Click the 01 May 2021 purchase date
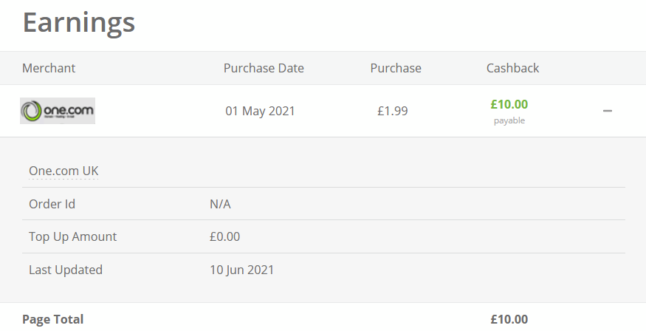This screenshot has width=646, height=331. point(260,112)
